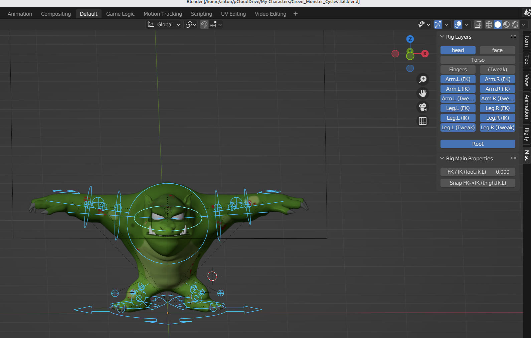Click the red X axis gizmo
This screenshot has width=531, height=338.
tap(425, 54)
